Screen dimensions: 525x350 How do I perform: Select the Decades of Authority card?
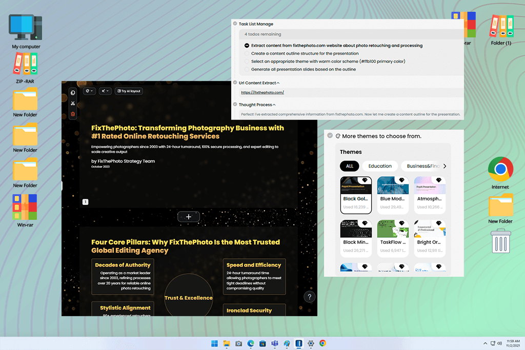tap(123, 277)
